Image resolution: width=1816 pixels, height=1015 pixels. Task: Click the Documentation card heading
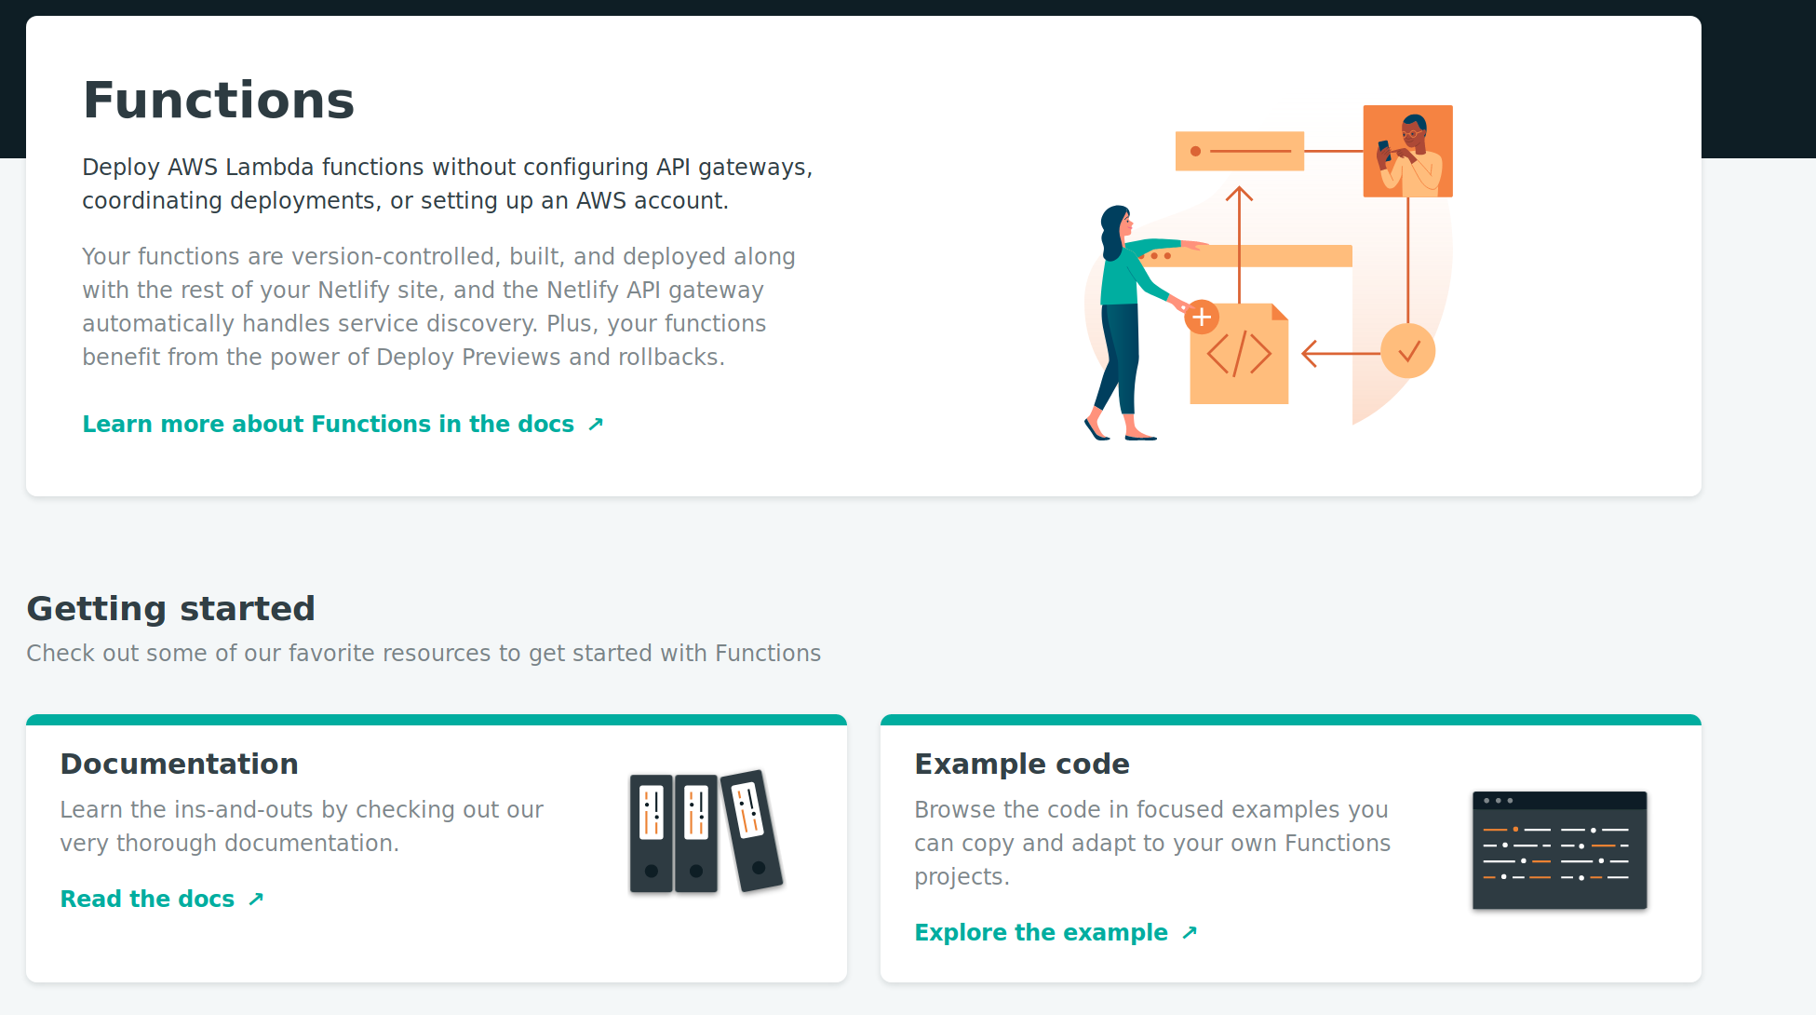[x=179, y=764]
